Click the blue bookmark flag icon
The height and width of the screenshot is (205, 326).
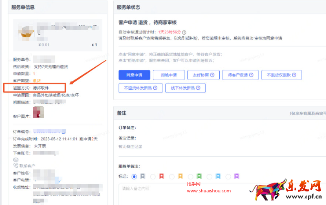pos(218,176)
